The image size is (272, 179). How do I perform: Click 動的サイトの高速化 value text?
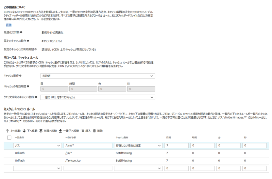[x=52, y=33]
